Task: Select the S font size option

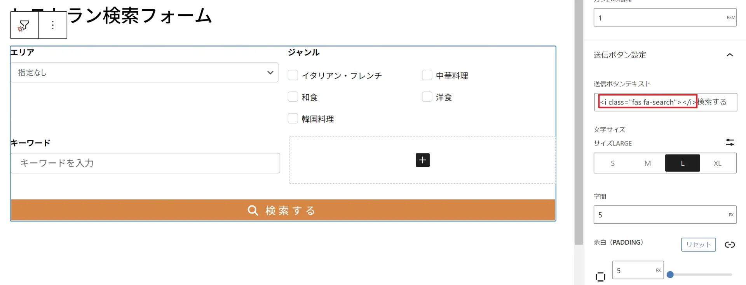Action: (613, 163)
